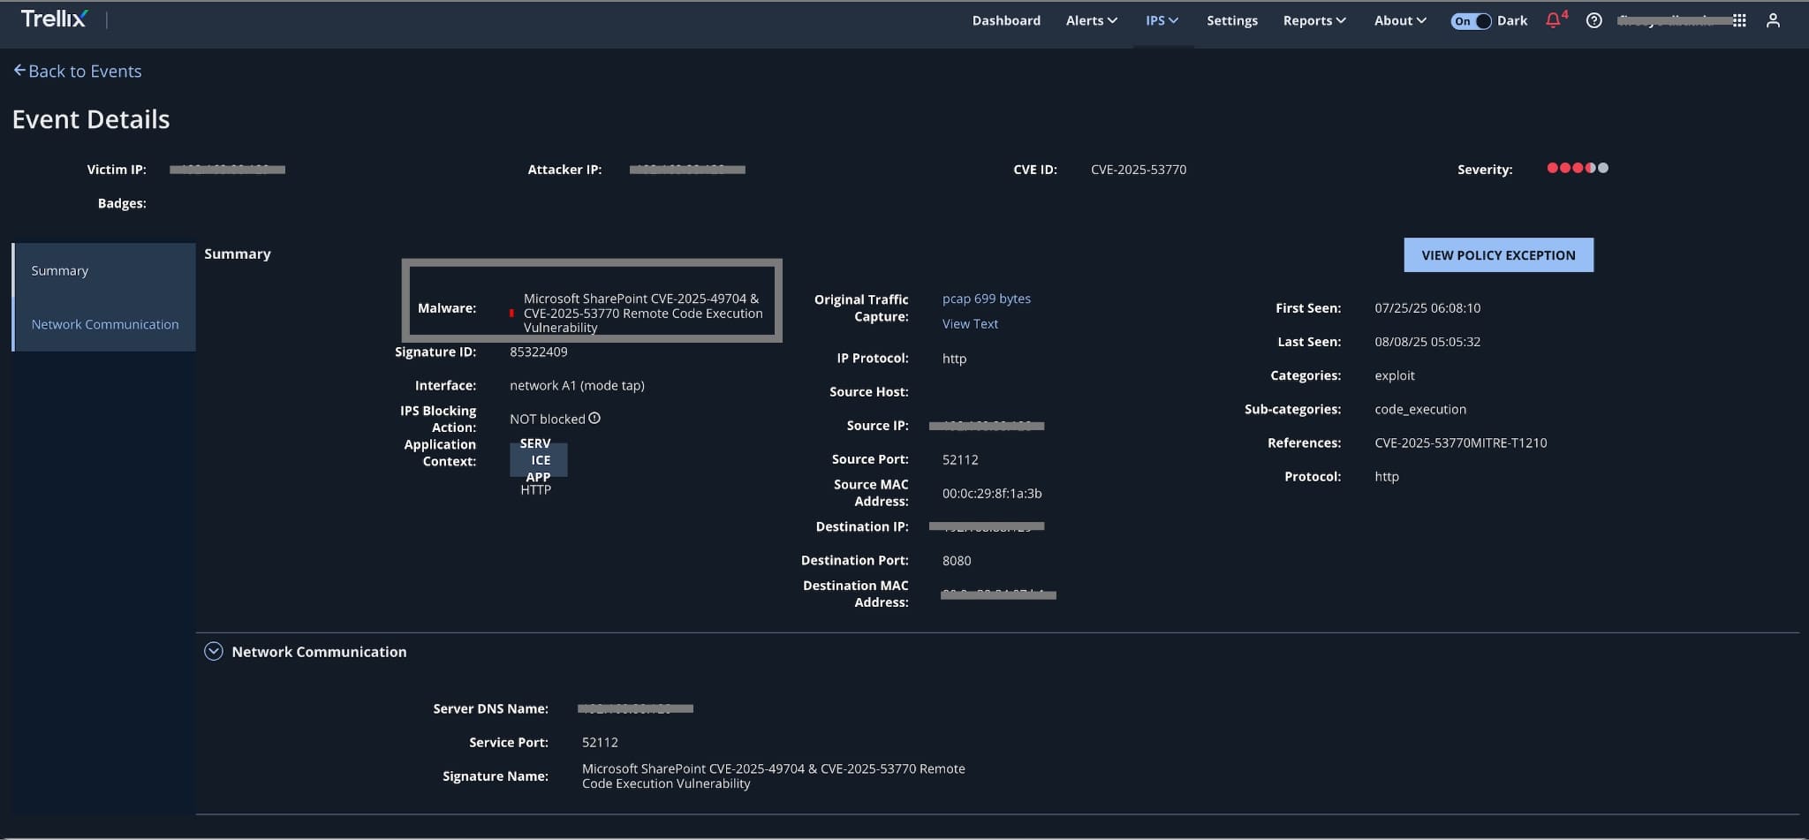This screenshot has width=1809, height=840.
Task: Click interface value network A1 (mode tap)
Action: [577, 385]
